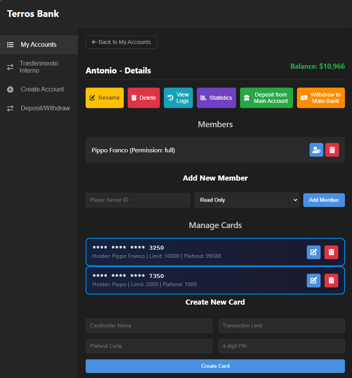352x378 pixels.
Task: Click the Antonio - Details heading
Action: 118,71
